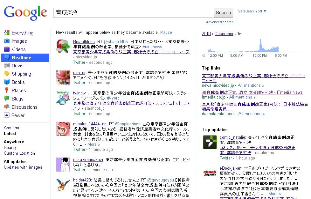This screenshot has width=311, height=199.
Task: Open eBookjapan username link
Action: [231, 168]
